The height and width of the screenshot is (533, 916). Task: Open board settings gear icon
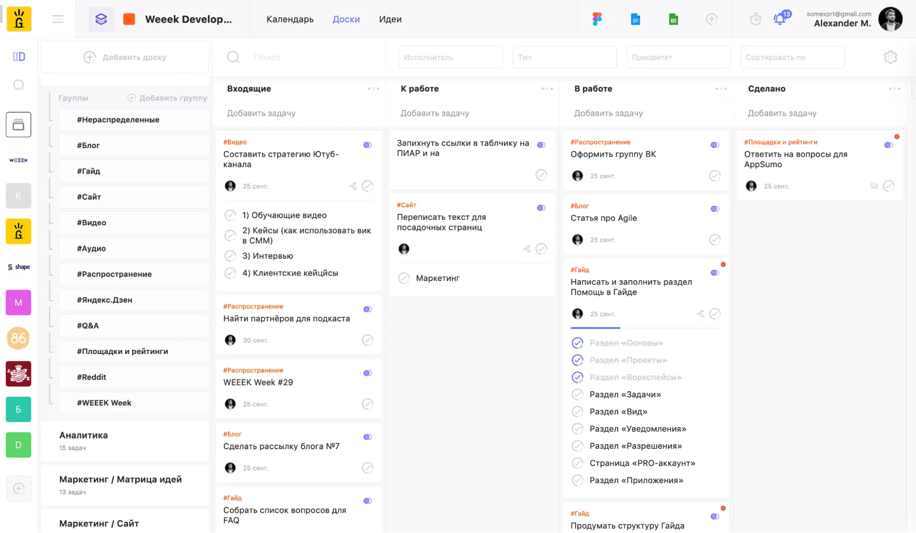tap(890, 57)
